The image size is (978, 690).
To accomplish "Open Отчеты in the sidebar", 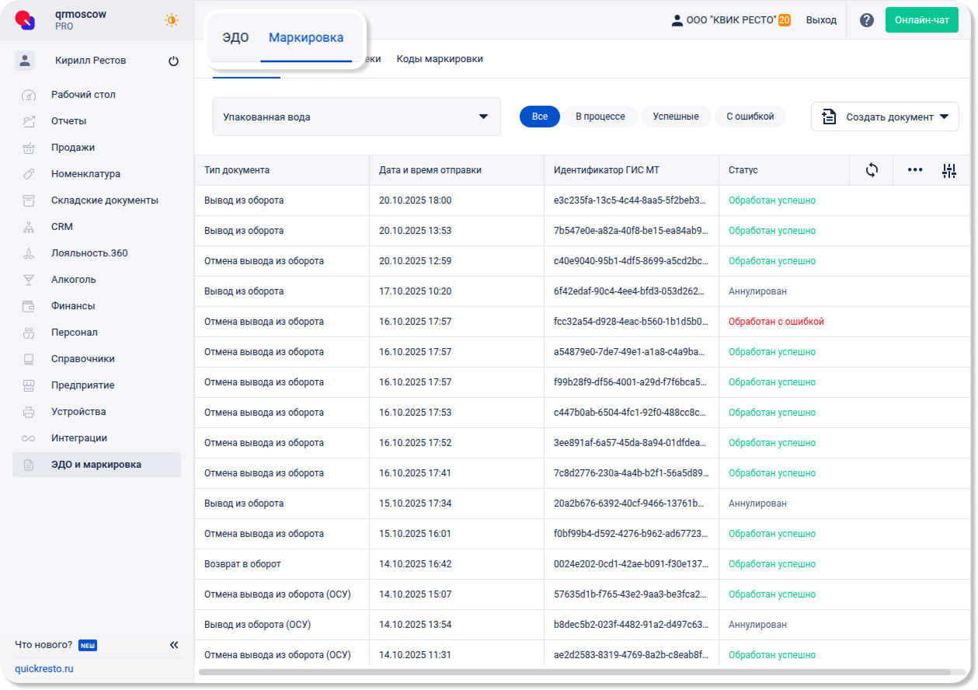I will tap(69, 121).
